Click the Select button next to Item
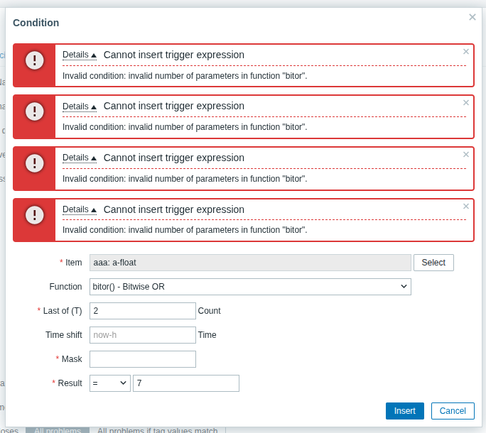486x433 pixels. click(433, 263)
